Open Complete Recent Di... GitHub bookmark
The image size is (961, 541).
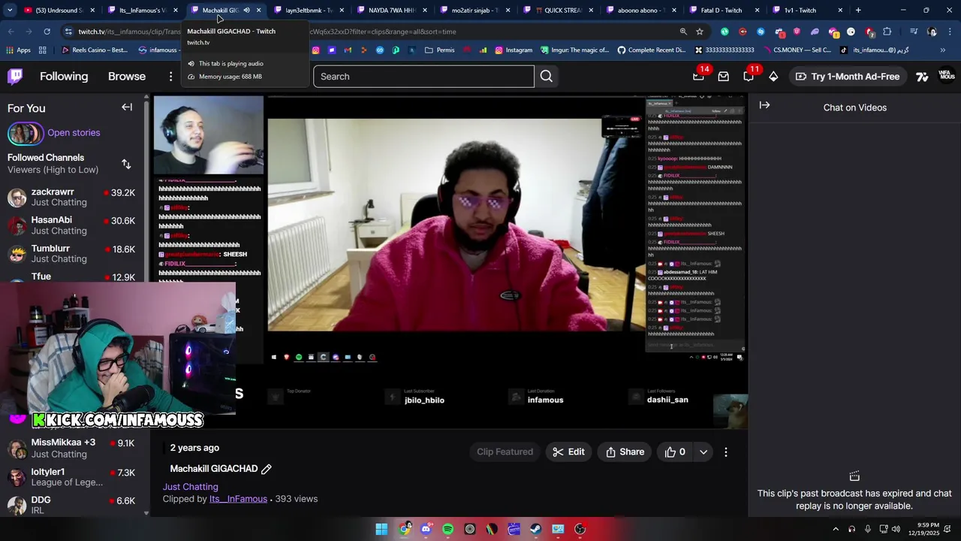coord(651,50)
